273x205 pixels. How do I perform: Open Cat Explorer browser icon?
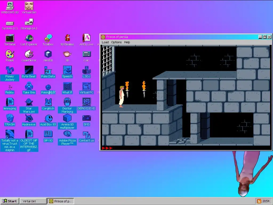point(29,40)
